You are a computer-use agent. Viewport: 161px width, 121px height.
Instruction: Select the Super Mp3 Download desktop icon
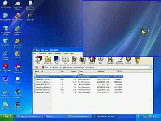click(x=18, y=43)
